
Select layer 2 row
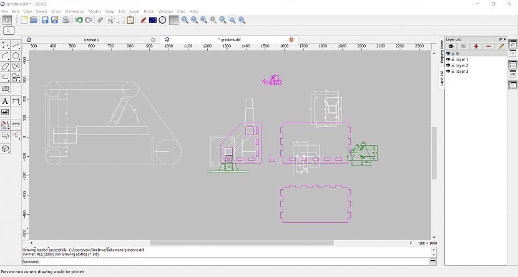point(476,65)
